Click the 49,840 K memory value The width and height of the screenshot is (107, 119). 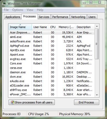(x=68, y=37)
